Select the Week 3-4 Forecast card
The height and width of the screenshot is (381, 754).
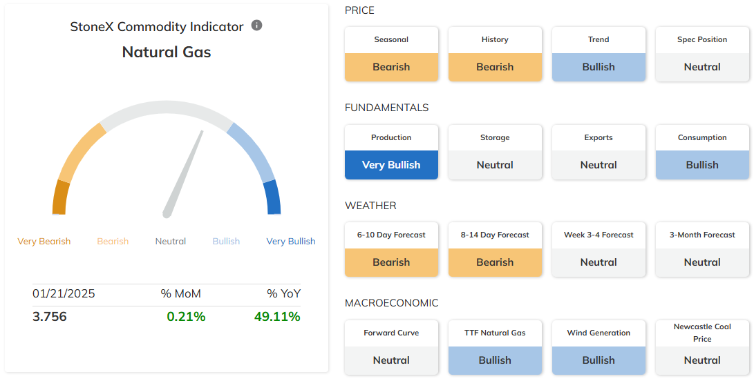[x=599, y=249]
